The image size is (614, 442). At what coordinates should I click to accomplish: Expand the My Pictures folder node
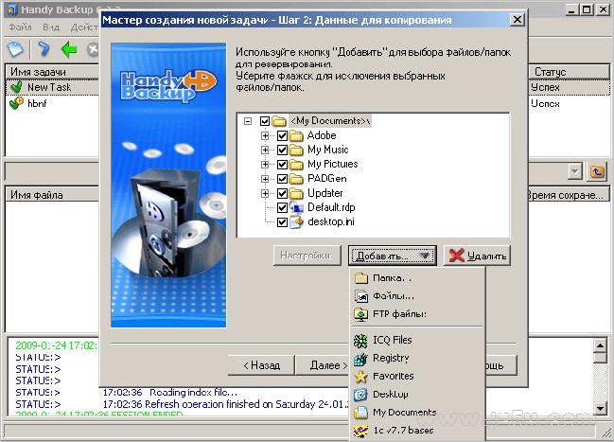[265, 165]
